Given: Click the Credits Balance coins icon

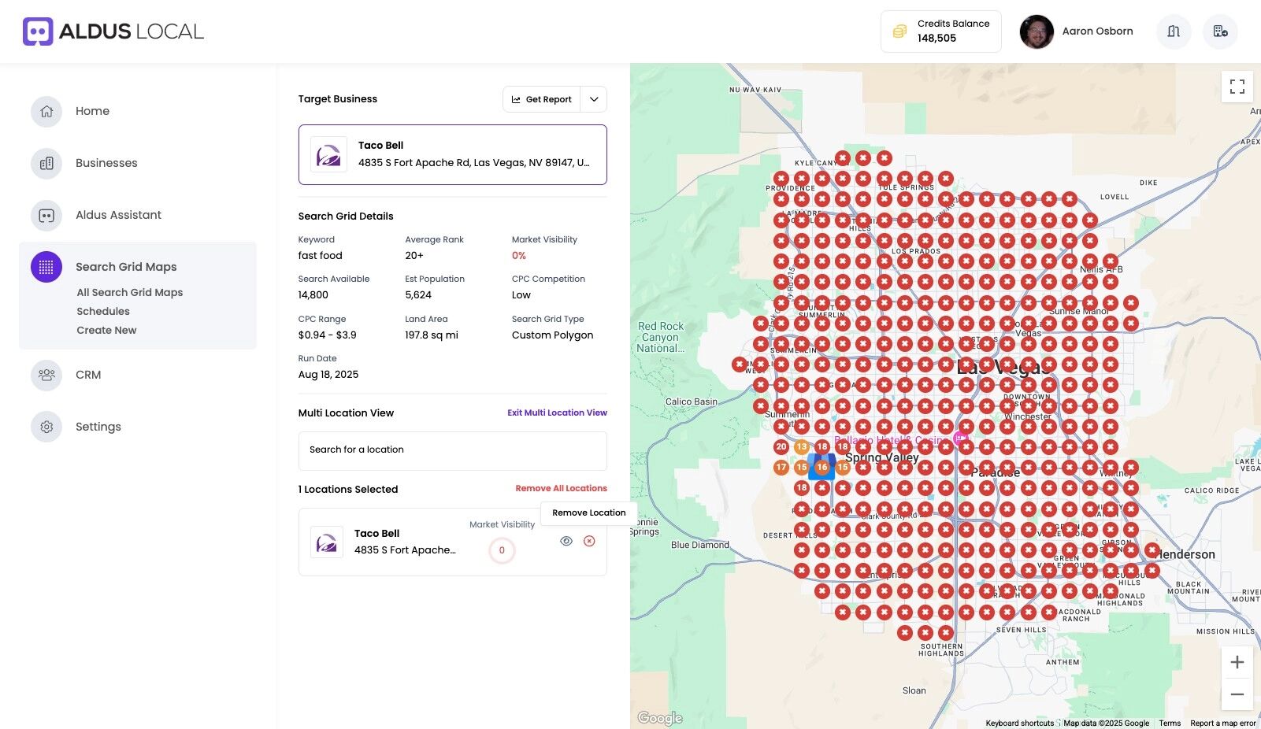Looking at the screenshot, I should [x=899, y=31].
